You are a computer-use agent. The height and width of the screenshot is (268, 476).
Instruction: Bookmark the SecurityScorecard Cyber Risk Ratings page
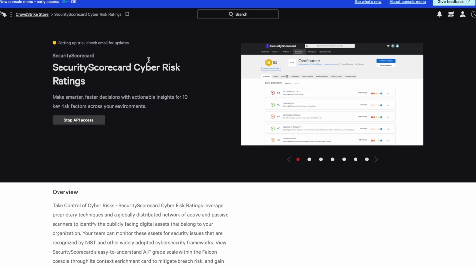pos(127,14)
